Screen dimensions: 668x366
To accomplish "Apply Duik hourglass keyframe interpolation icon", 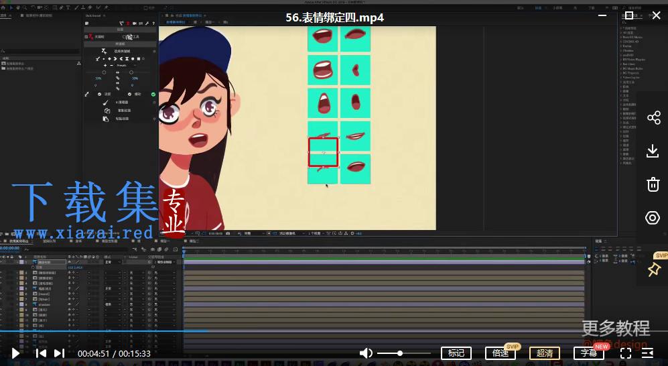I will [x=127, y=58].
